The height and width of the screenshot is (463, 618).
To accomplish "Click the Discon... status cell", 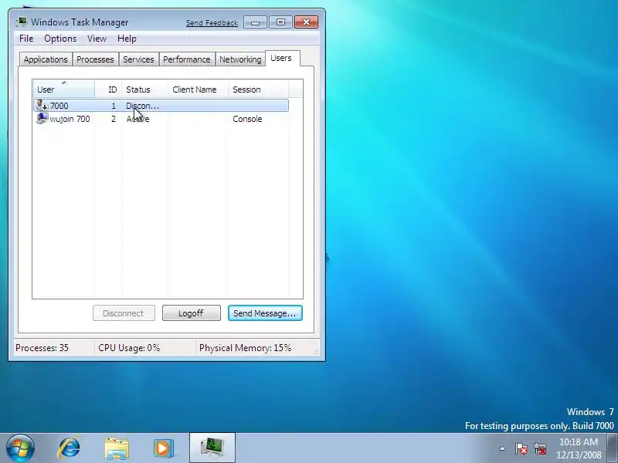I will pos(142,106).
